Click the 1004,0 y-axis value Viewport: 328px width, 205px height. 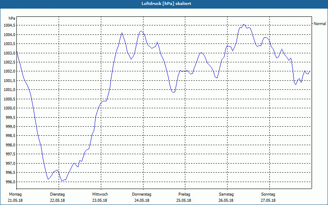[x=9, y=34]
